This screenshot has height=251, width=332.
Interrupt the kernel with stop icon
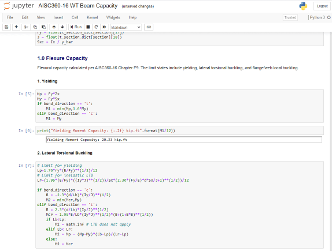click(x=88, y=27)
